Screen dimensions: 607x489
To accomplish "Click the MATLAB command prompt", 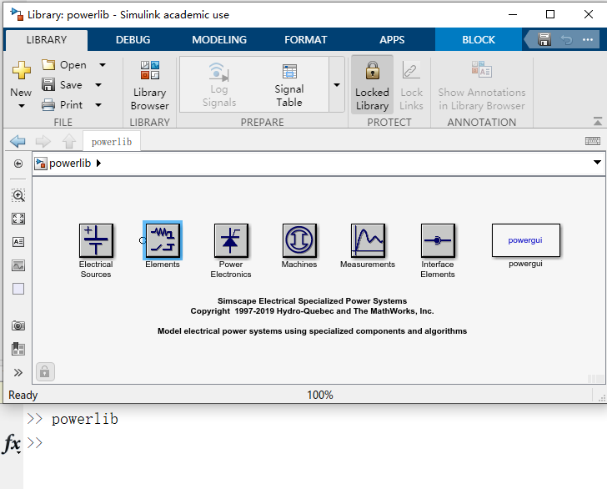I will coord(35,442).
